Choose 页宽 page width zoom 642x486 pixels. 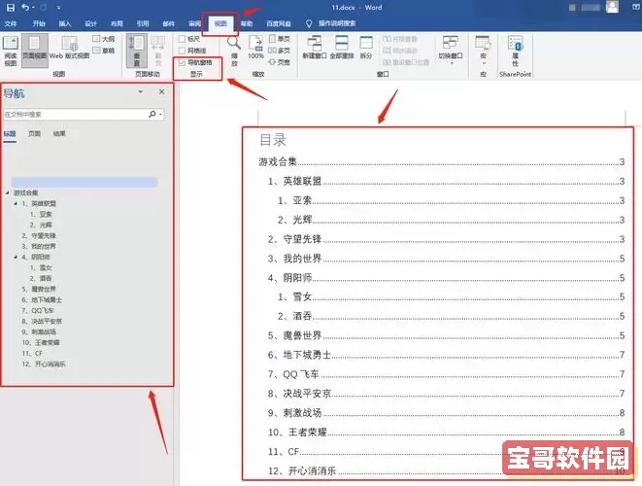click(280, 62)
